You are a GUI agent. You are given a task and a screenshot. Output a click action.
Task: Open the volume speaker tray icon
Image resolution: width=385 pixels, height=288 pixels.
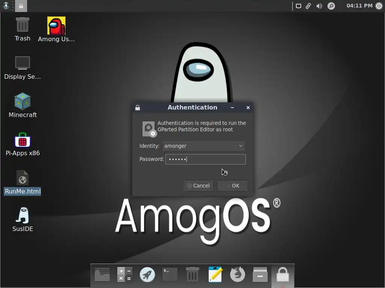coord(319,6)
